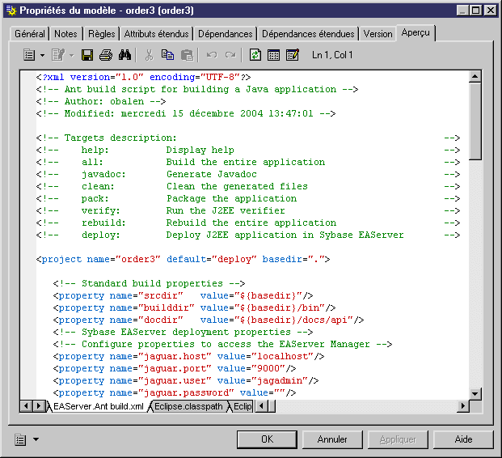Switch to the Attributs étendus tab
502x458 pixels.
[156, 34]
